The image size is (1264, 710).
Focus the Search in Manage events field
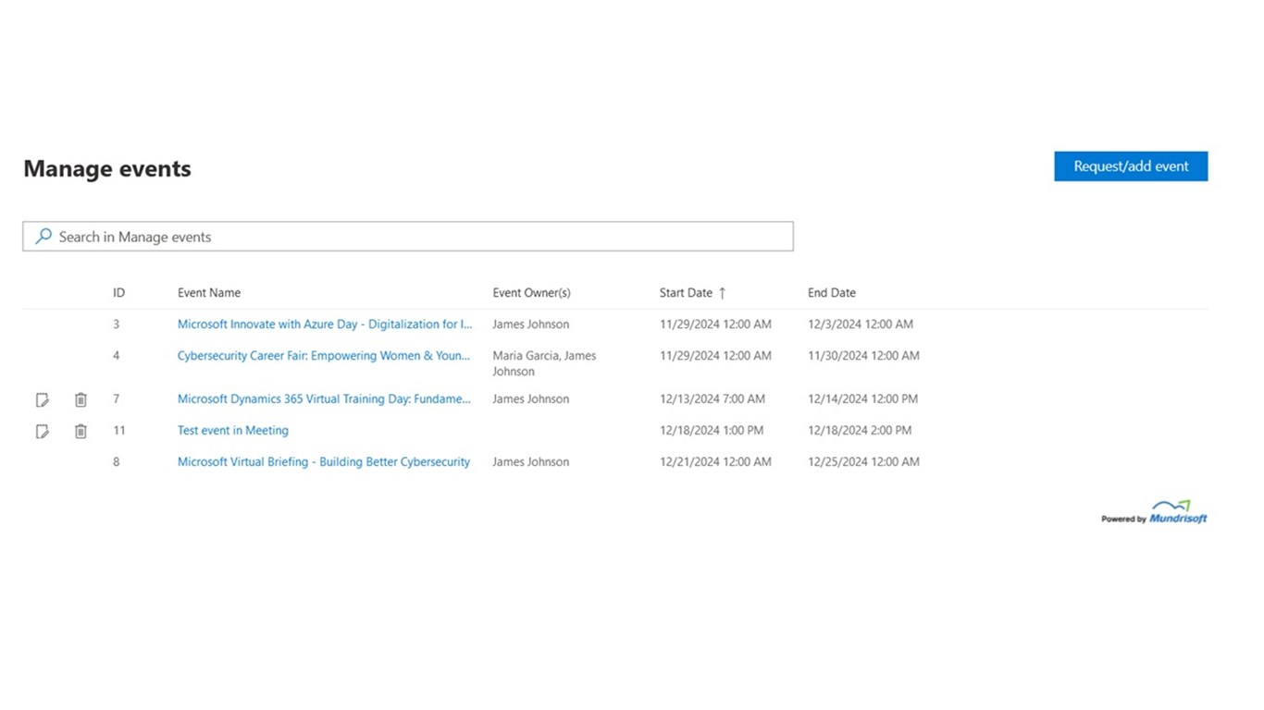(x=408, y=237)
